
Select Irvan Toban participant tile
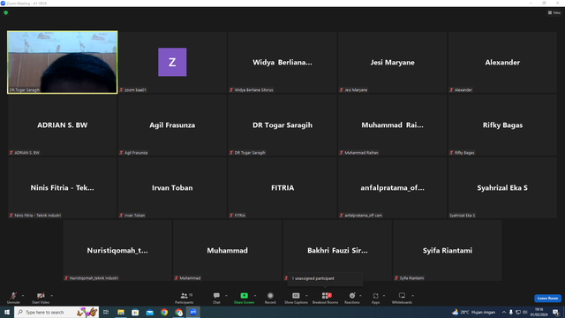click(x=172, y=187)
